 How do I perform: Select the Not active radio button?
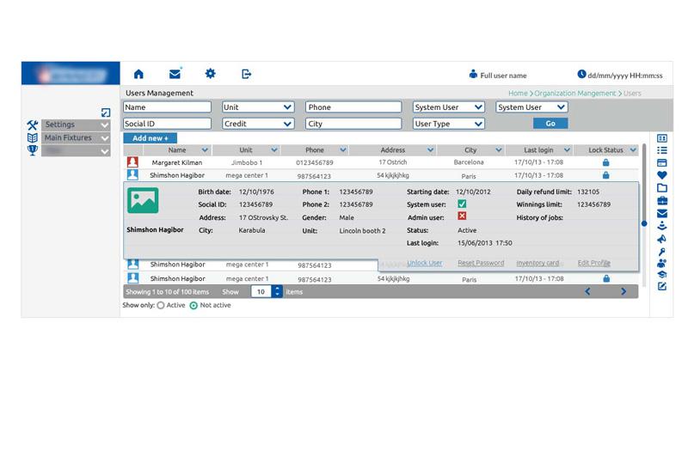[x=193, y=306]
